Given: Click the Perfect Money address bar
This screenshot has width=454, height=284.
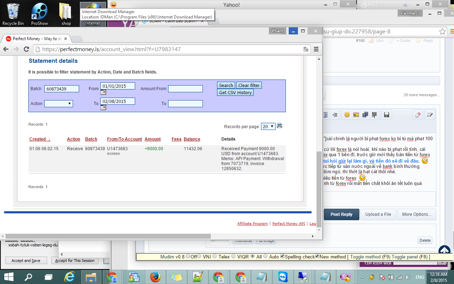Looking at the screenshot, I should pos(171,49).
